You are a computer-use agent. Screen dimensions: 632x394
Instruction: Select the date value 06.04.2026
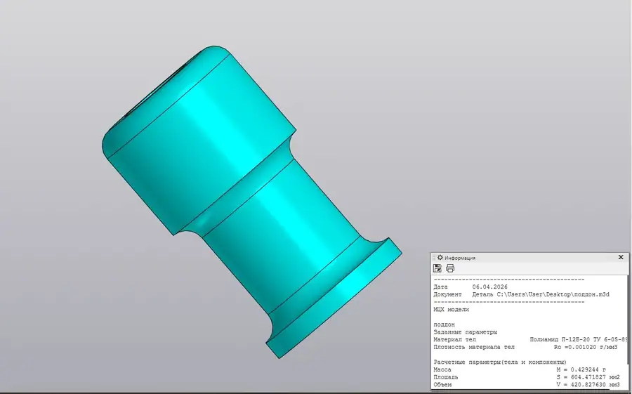[489, 287]
